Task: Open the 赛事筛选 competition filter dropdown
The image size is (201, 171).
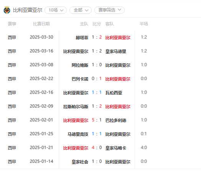Action: pyautogui.click(x=109, y=10)
